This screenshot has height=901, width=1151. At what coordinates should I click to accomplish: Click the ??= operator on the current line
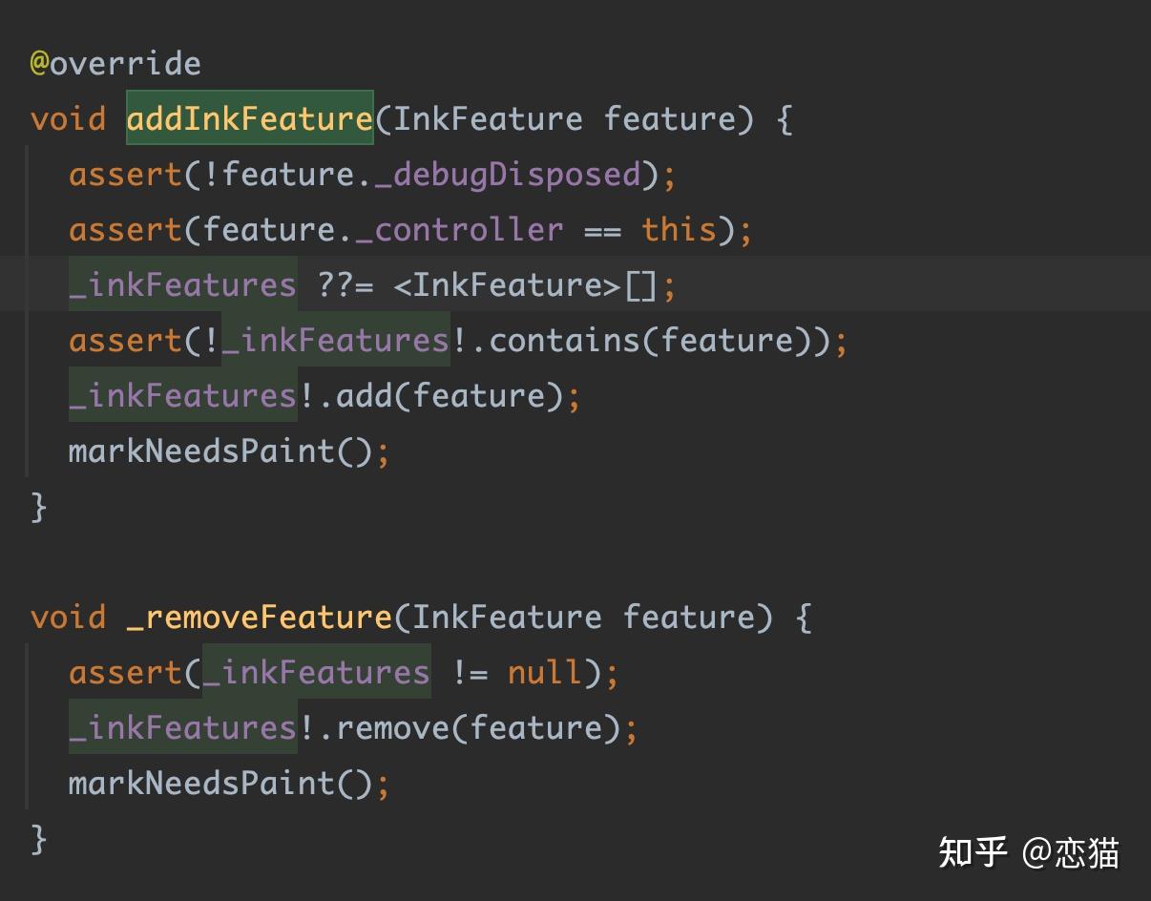pos(345,285)
